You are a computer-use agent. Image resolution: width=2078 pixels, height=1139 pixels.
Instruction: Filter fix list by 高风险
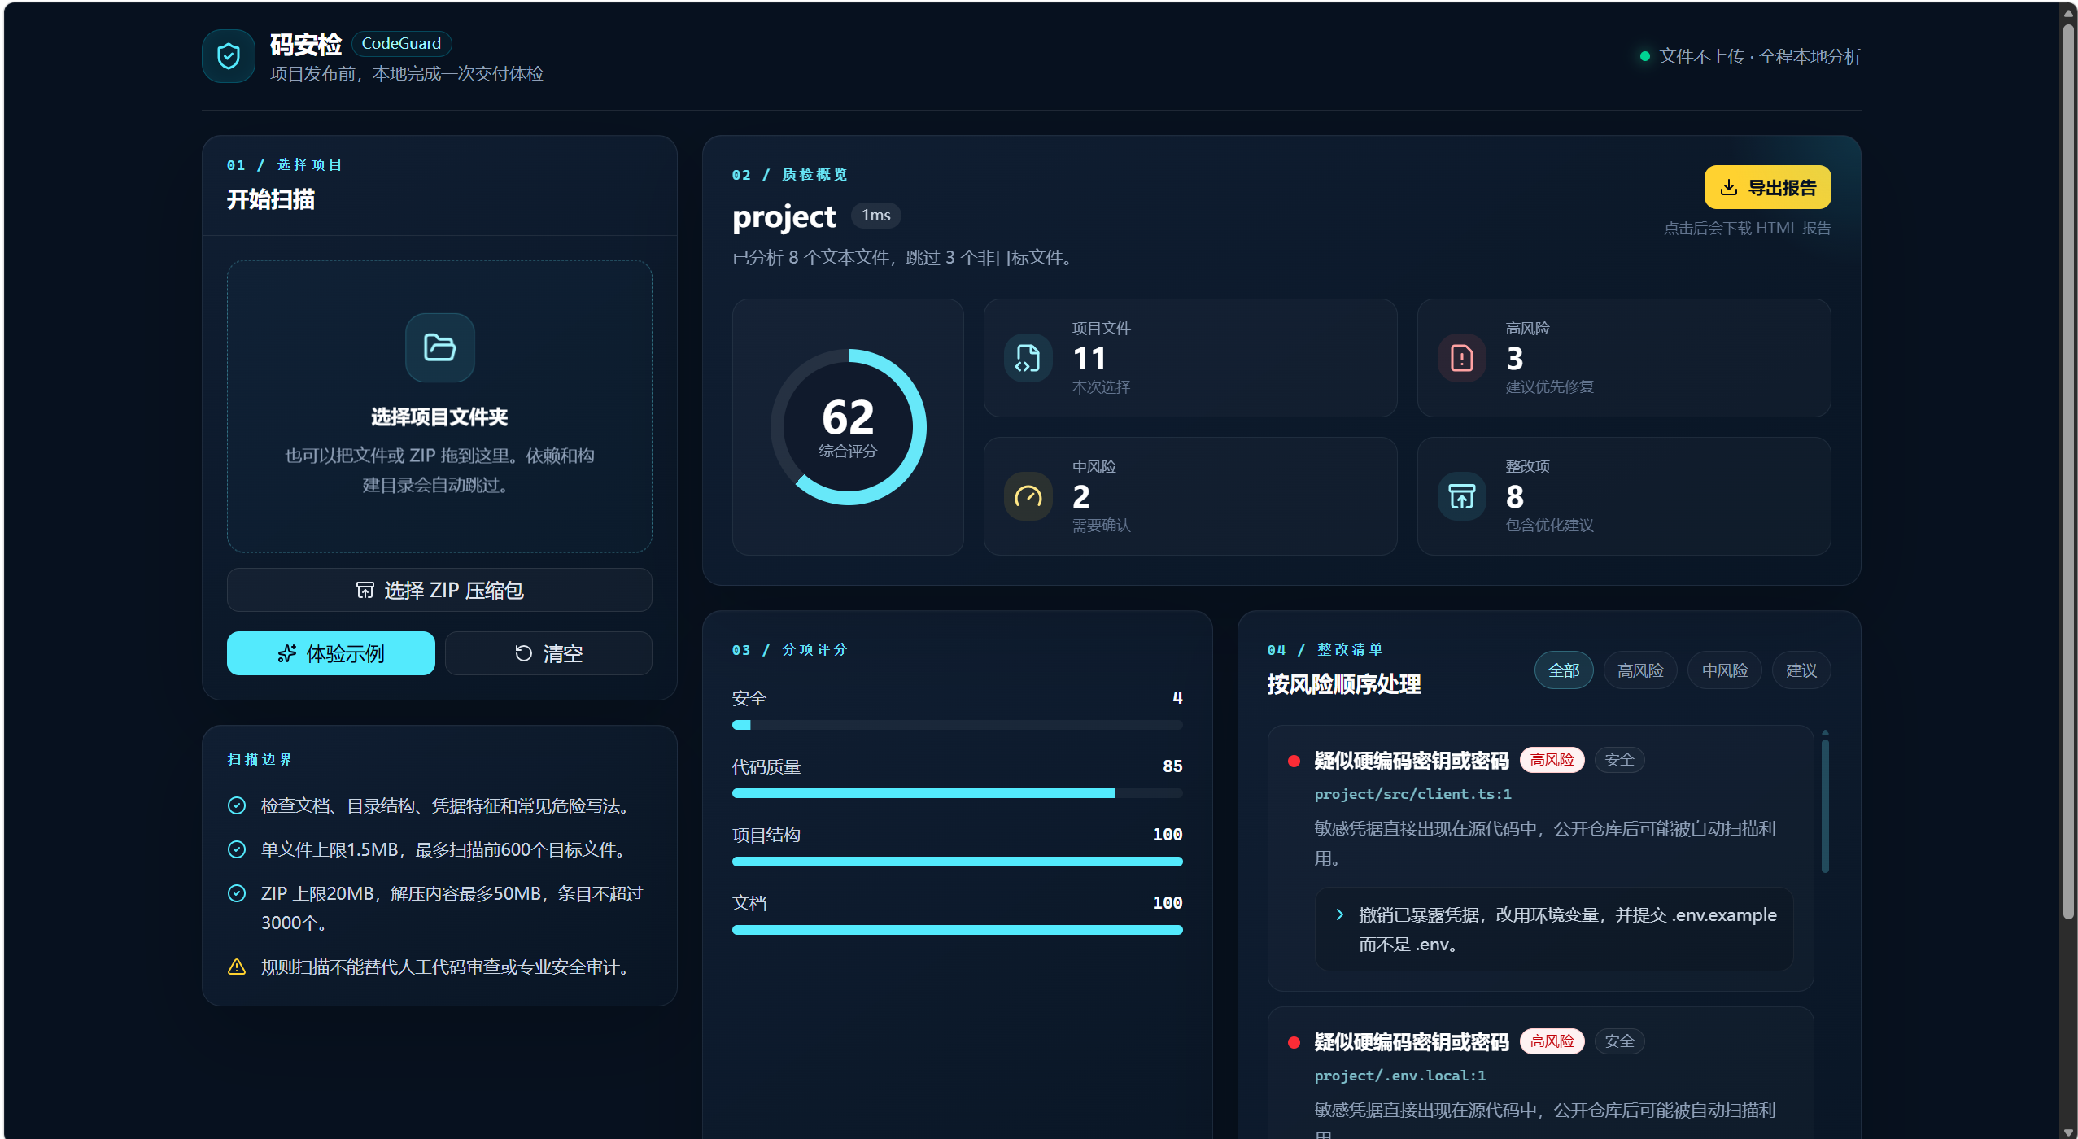1640,670
